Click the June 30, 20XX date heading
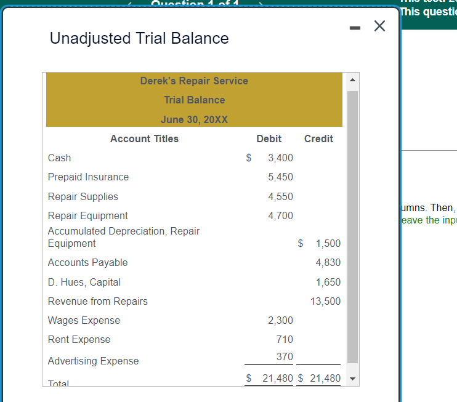 click(194, 119)
